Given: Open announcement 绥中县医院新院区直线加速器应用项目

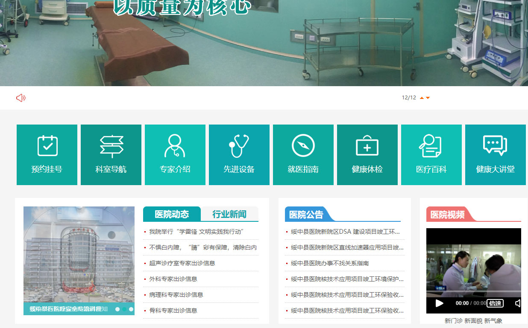Looking at the screenshot, I should [x=347, y=247].
